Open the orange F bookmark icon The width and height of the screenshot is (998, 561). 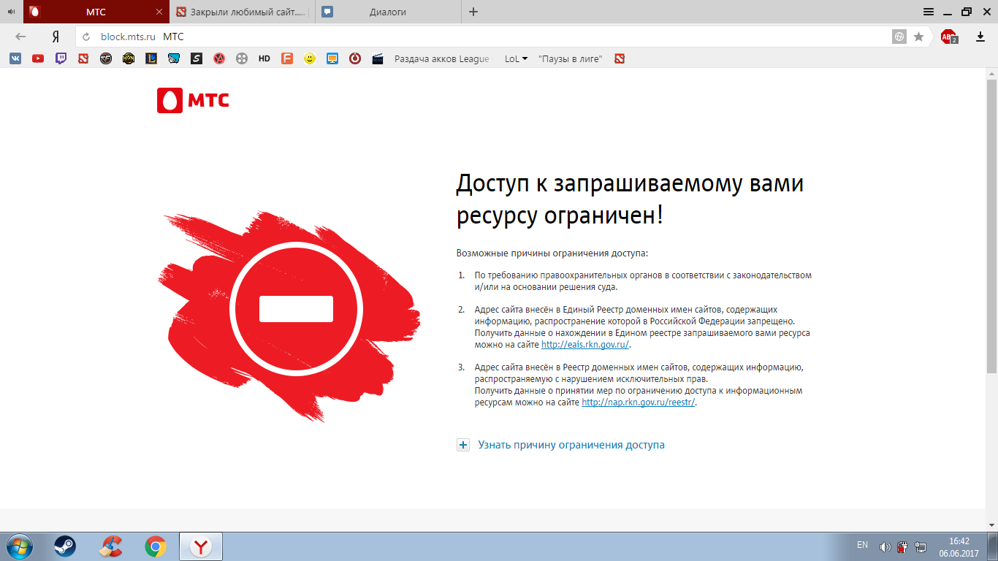click(x=287, y=58)
